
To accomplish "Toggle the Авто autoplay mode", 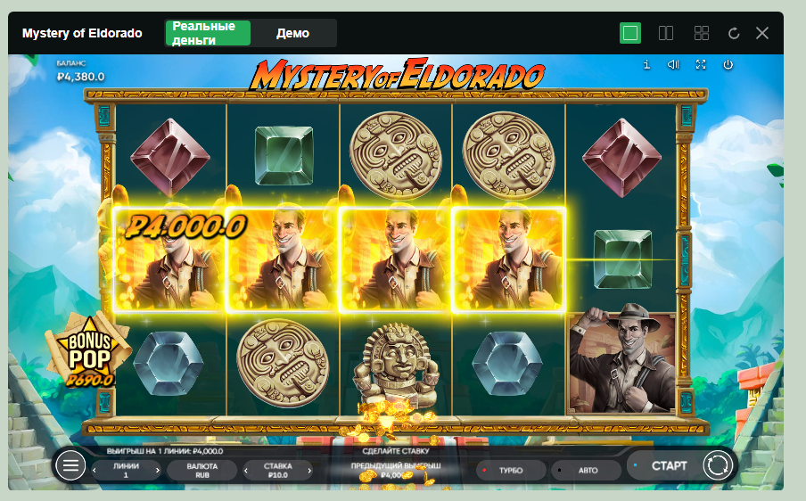I will (586, 470).
